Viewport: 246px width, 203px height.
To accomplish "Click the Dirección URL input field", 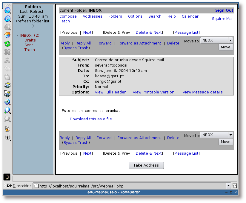I will (131, 186).
